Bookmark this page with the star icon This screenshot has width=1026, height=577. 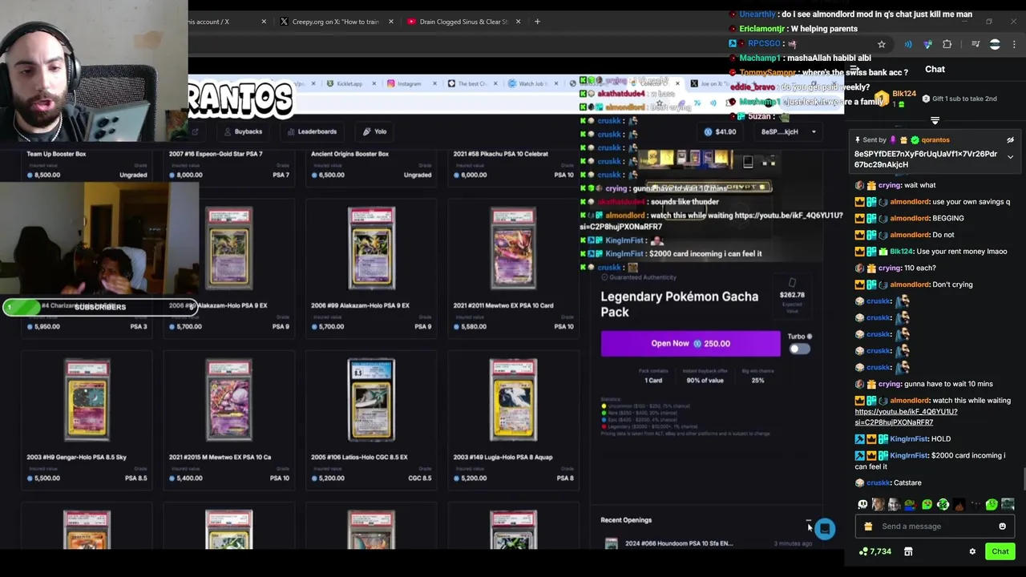tap(882, 44)
